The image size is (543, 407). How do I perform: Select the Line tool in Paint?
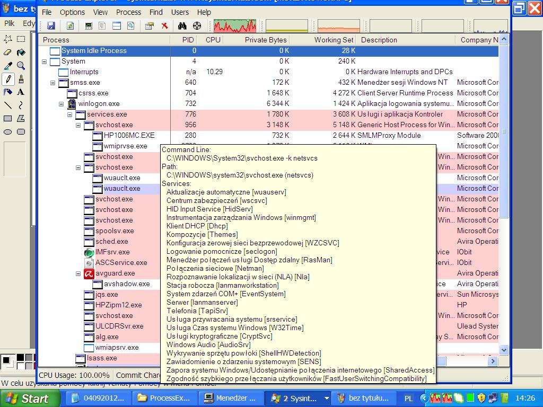[7, 105]
